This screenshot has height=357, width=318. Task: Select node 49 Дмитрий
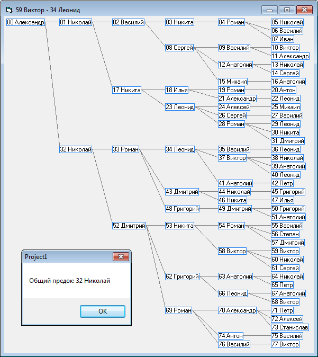coord(235,209)
